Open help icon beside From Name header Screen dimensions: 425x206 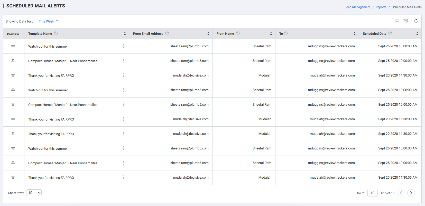coord(238,33)
